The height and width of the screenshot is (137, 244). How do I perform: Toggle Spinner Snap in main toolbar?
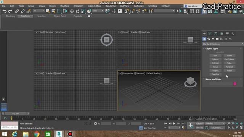pyautogui.click(x=144, y=11)
